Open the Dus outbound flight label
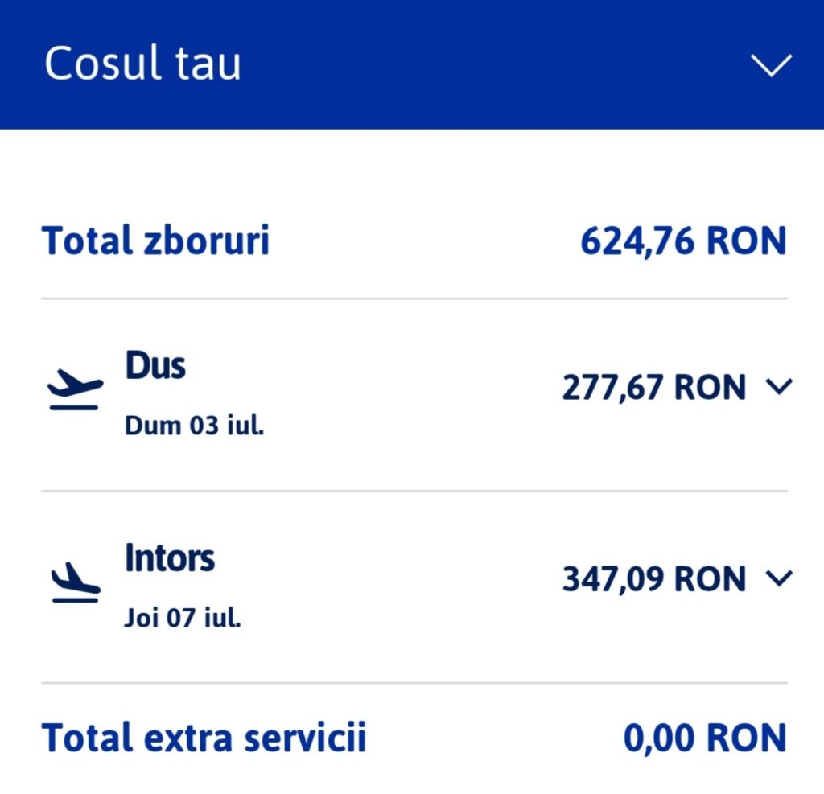Viewport: 824px width, 794px height. point(155,366)
